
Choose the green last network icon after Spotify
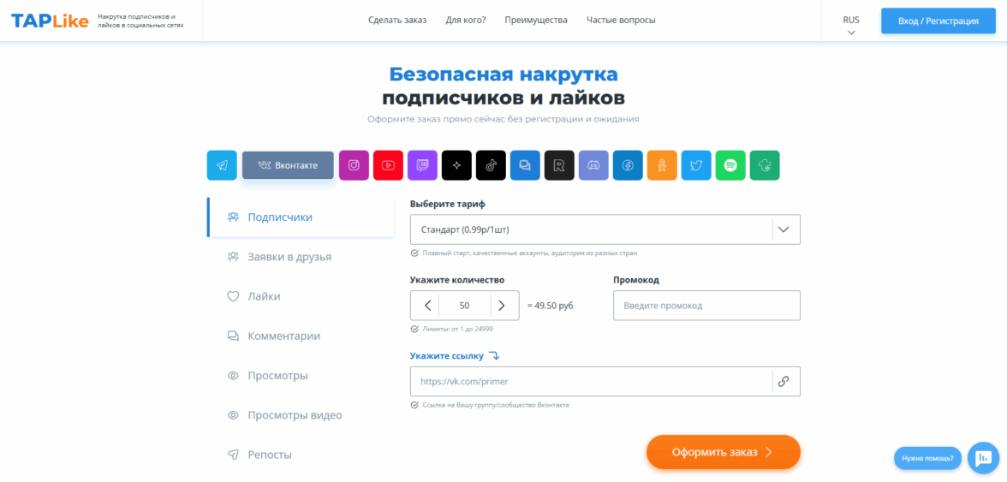pos(765,165)
